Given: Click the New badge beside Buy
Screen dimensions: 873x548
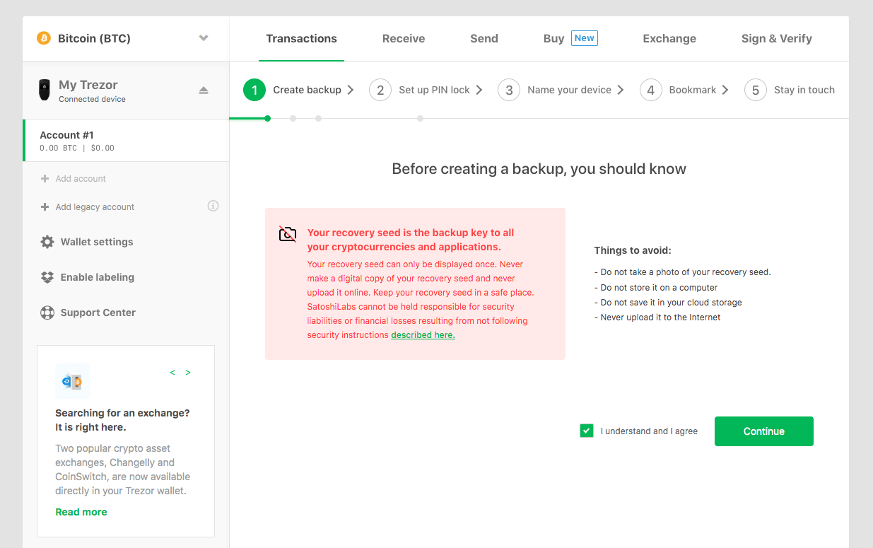Looking at the screenshot, I should [x=585, y=38].
